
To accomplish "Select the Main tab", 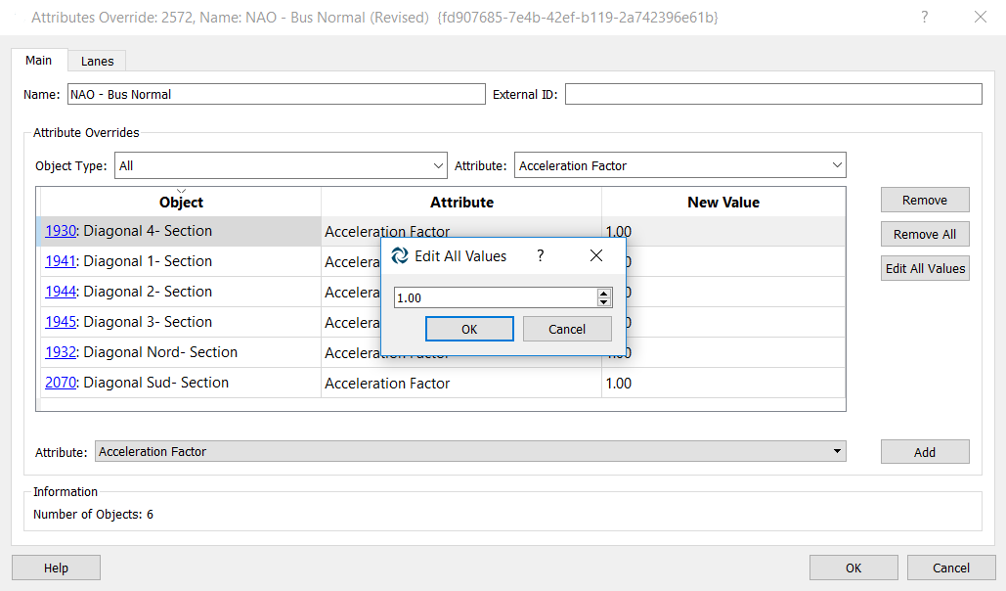I will point(38,60).
